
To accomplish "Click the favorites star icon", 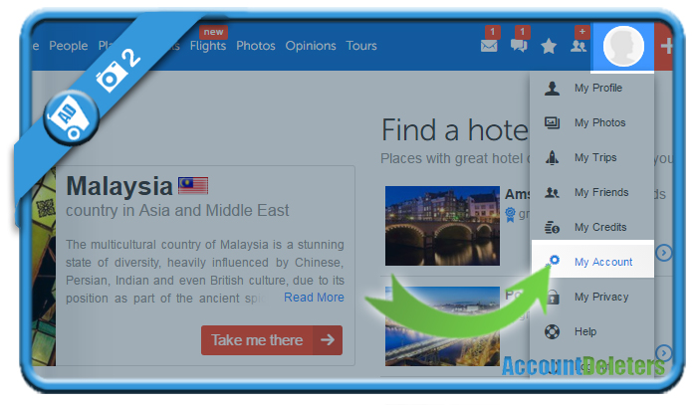I will [x=549, y=46].
